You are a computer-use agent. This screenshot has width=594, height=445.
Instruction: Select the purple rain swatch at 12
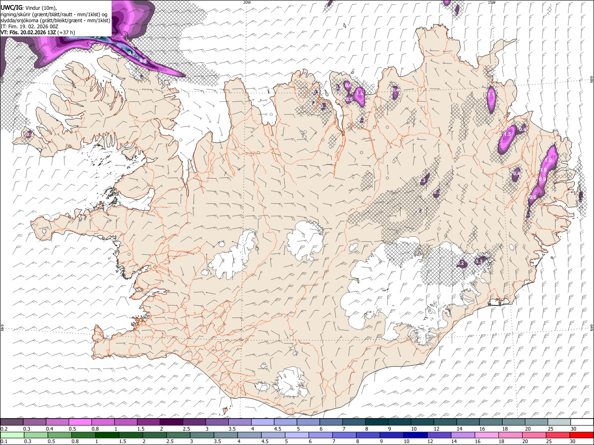pyautogui.click(x=439, y=435)
